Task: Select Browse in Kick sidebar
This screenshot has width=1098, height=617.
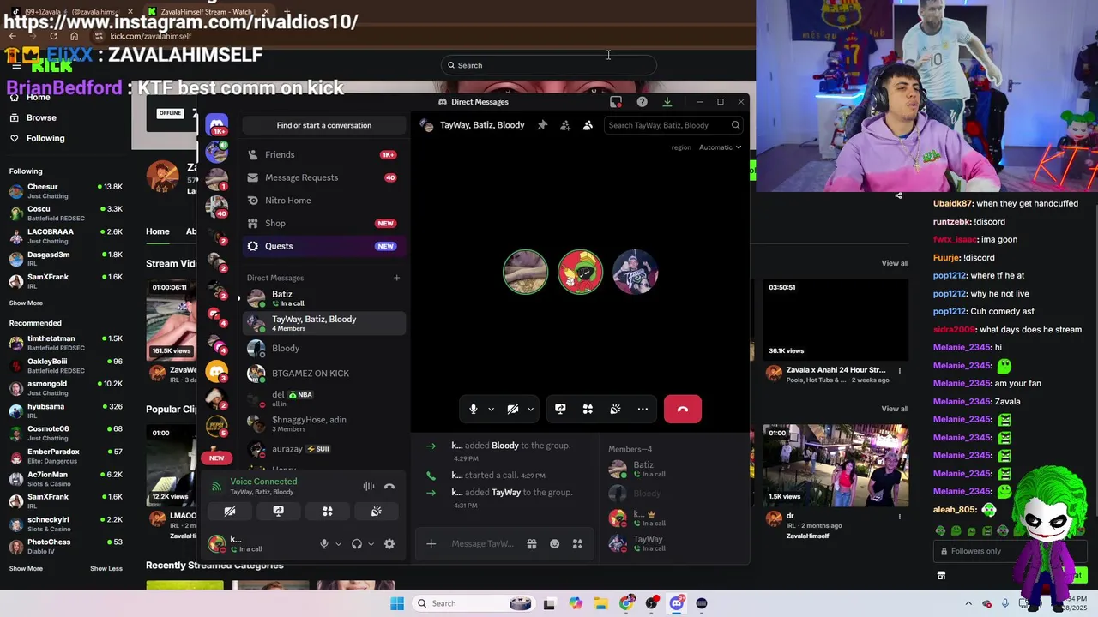Action: tap(41, 117)
